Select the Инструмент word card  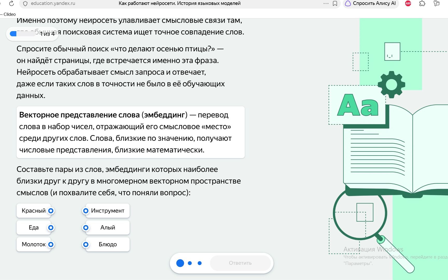pyautogui.click(x=108, y=211)
